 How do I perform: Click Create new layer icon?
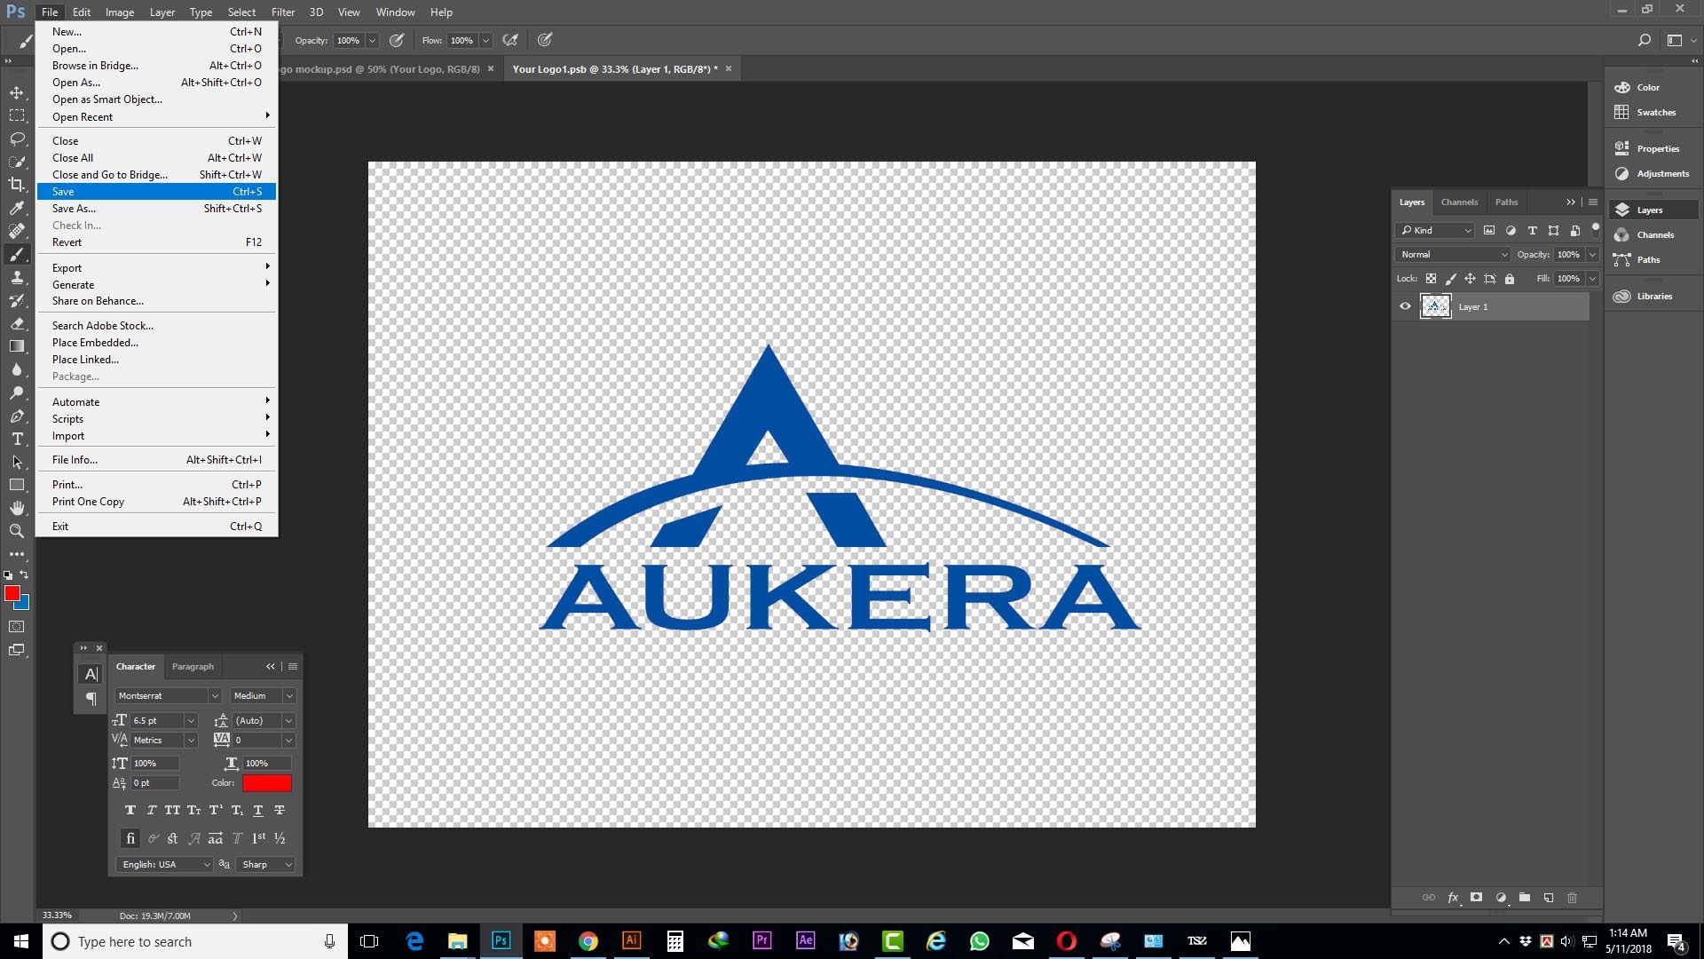[1549, 898]
